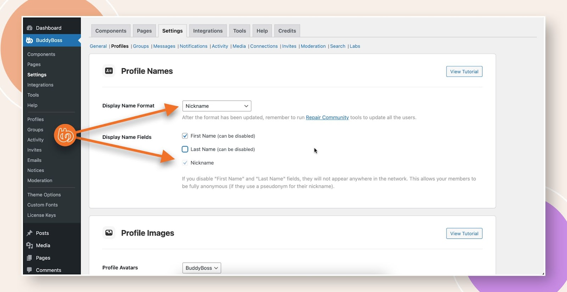Open the Messages settings sub-link
This screenshot has height=292, width=567.
click(x=164, y=46)
